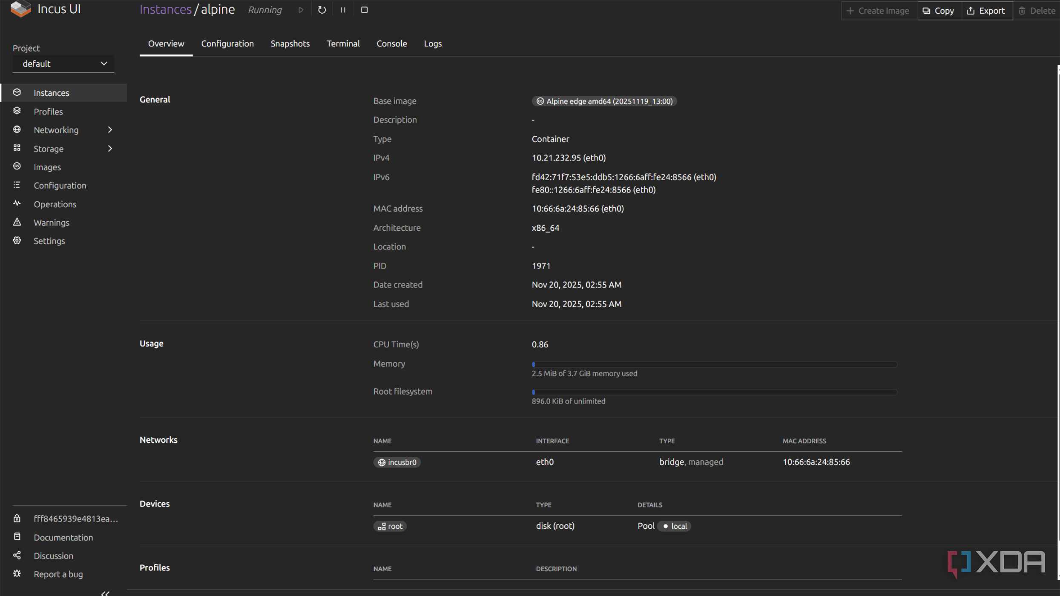Viewport: 1060px width, 596px height.
Task: Switch to the Console tab
Action: [x=392, y=44]
